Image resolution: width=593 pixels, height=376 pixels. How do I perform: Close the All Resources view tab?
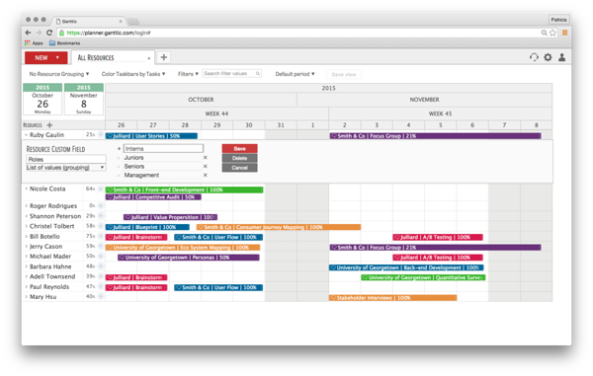tap(149, 58)
